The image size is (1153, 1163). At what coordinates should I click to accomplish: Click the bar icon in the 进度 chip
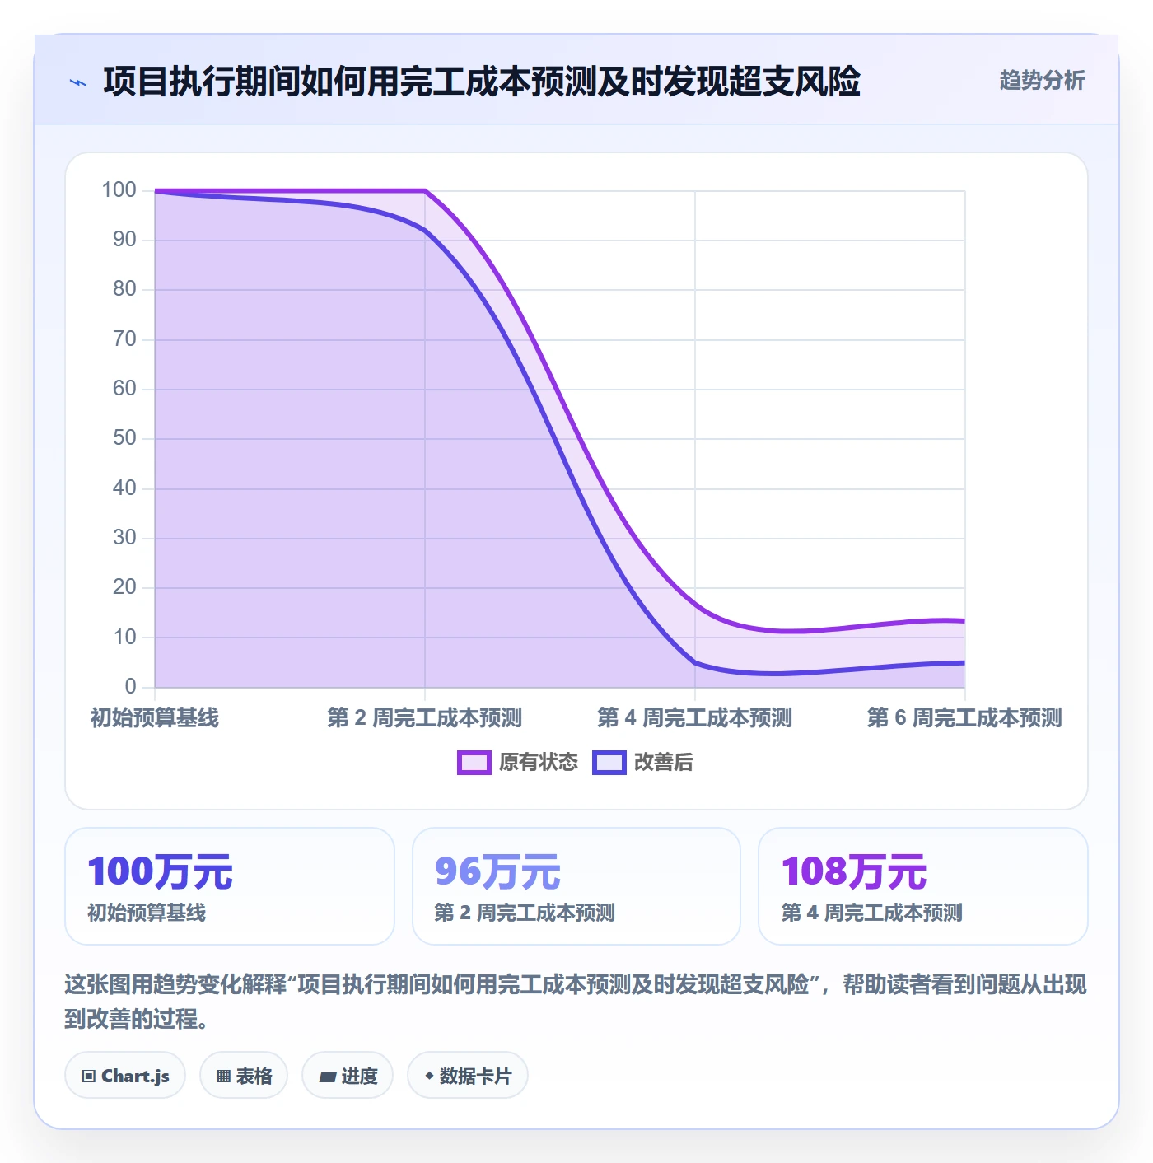point(328,1077)
